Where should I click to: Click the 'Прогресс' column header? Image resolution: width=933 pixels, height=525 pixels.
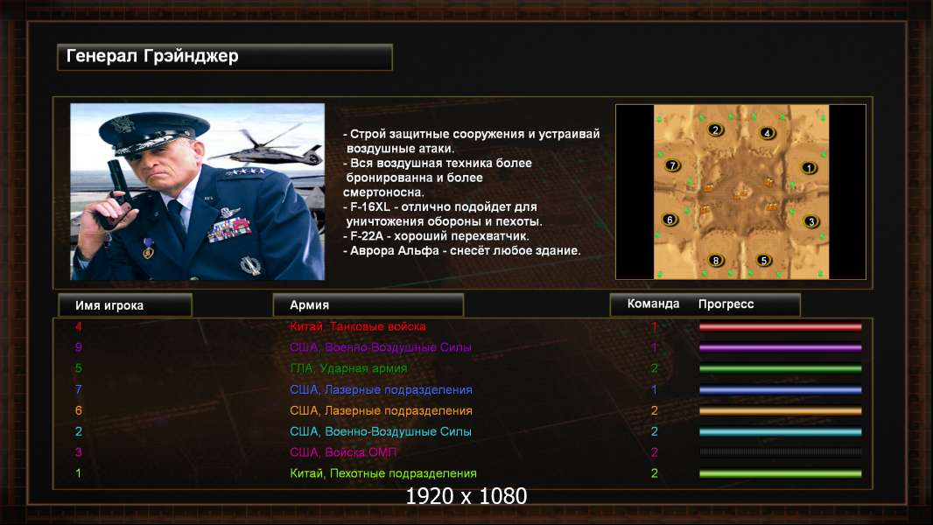point(726,304)
